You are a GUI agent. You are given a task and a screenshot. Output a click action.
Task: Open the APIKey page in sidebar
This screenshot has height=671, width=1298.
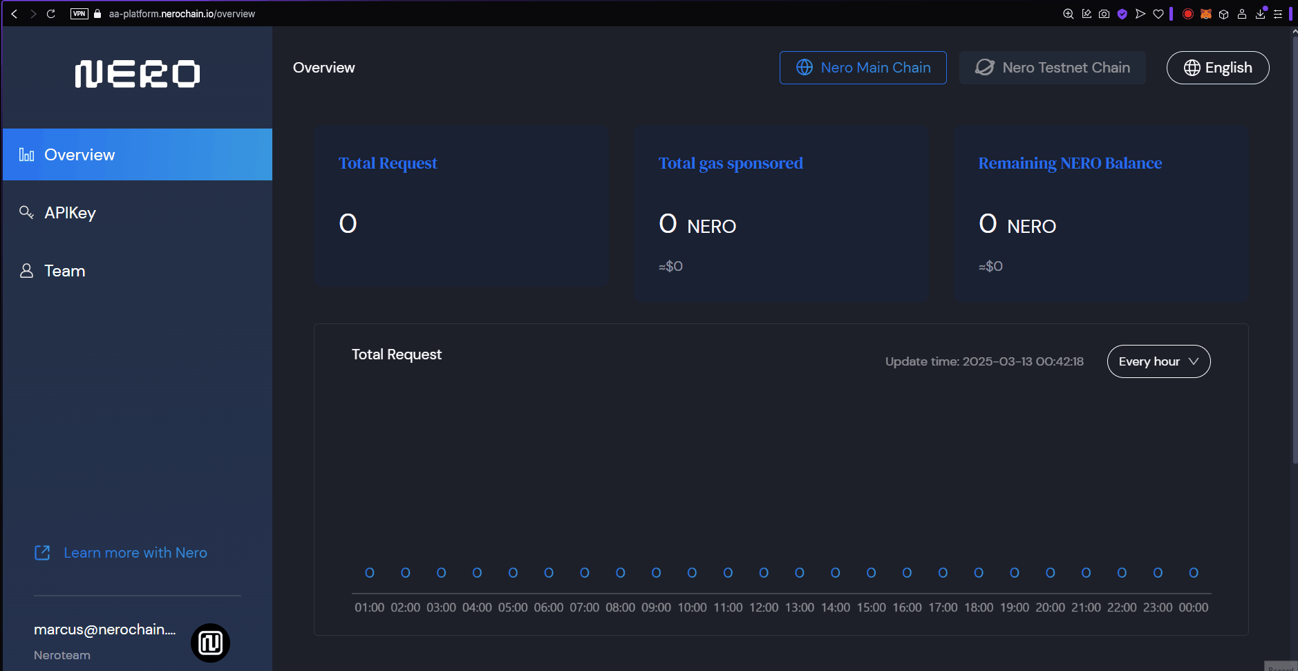coord(69,213)
